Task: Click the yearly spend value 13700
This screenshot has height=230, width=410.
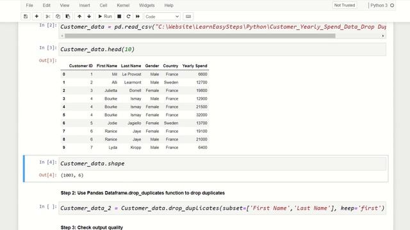Action: coord(202,123)
